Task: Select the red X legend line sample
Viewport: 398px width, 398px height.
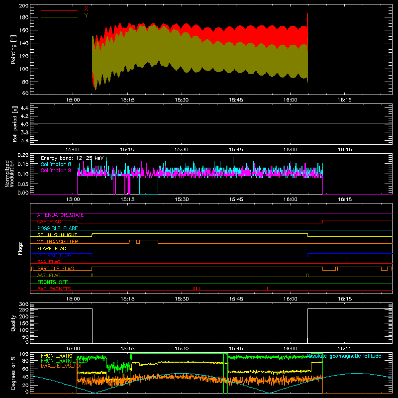Action: click(x=59, y=10)
